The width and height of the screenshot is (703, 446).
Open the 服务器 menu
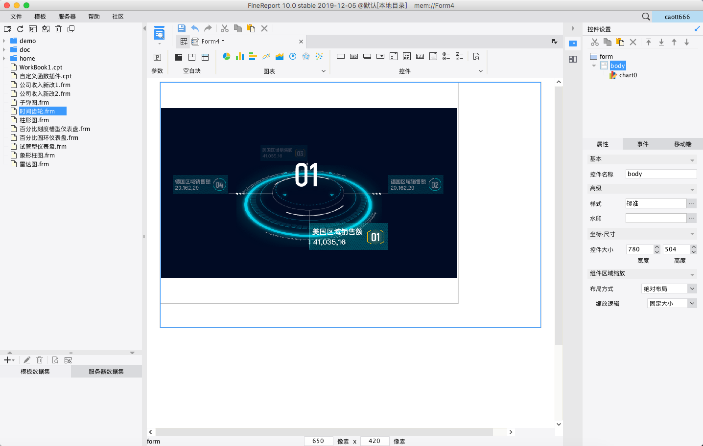point(67,17)
